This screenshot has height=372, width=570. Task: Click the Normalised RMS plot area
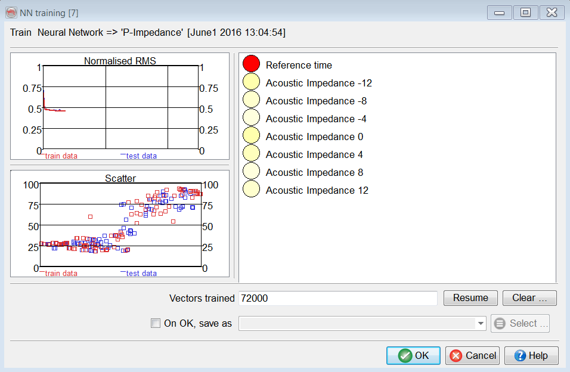click(x=119, y=107)
